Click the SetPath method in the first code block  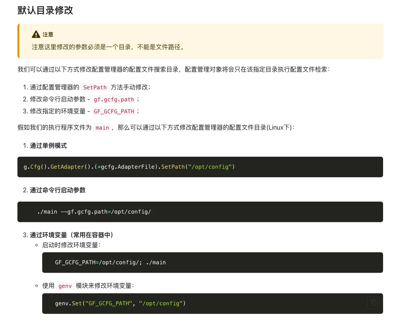click(173, 167)
